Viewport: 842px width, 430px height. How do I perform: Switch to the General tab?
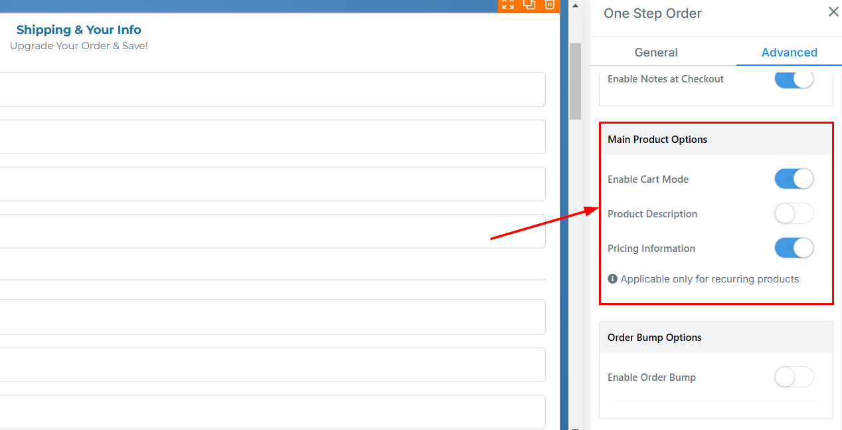656,53
